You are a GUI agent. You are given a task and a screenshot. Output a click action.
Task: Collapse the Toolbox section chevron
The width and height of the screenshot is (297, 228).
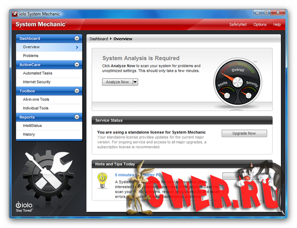tap(77, 91)
